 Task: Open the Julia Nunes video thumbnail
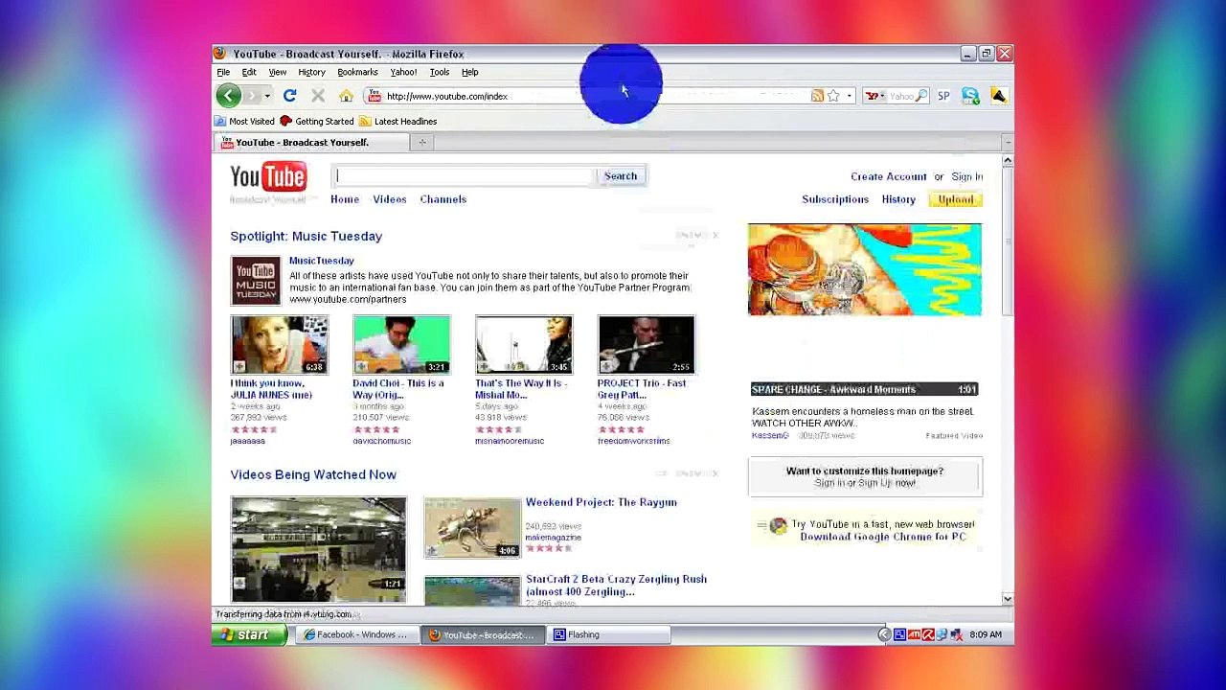pyautogui.click(x=279, y=344)
